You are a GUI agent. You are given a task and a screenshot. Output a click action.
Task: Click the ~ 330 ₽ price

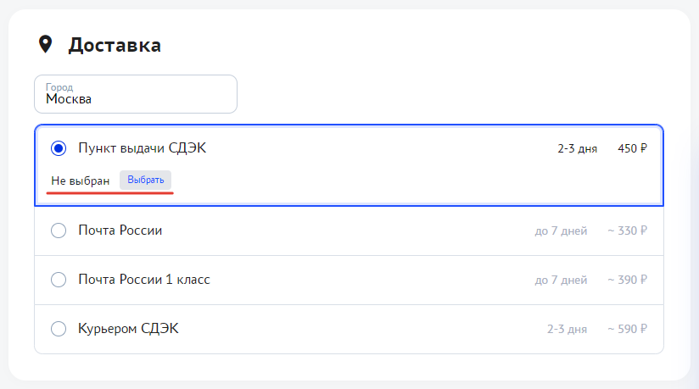pos(627,231)
